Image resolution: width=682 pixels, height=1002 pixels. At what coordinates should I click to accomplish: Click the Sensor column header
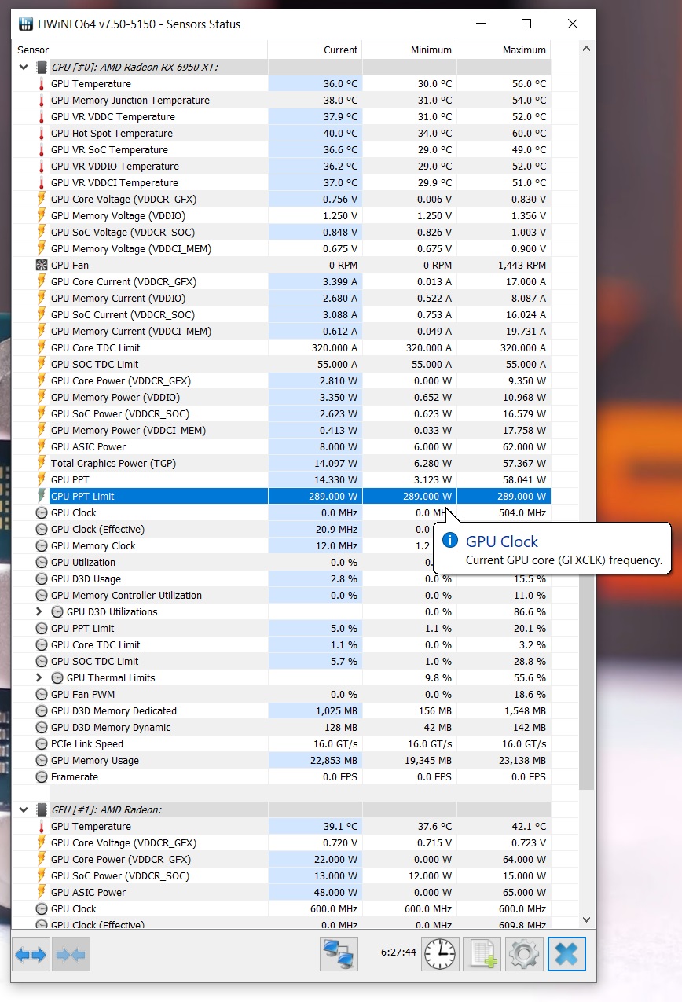coord(140,50)
